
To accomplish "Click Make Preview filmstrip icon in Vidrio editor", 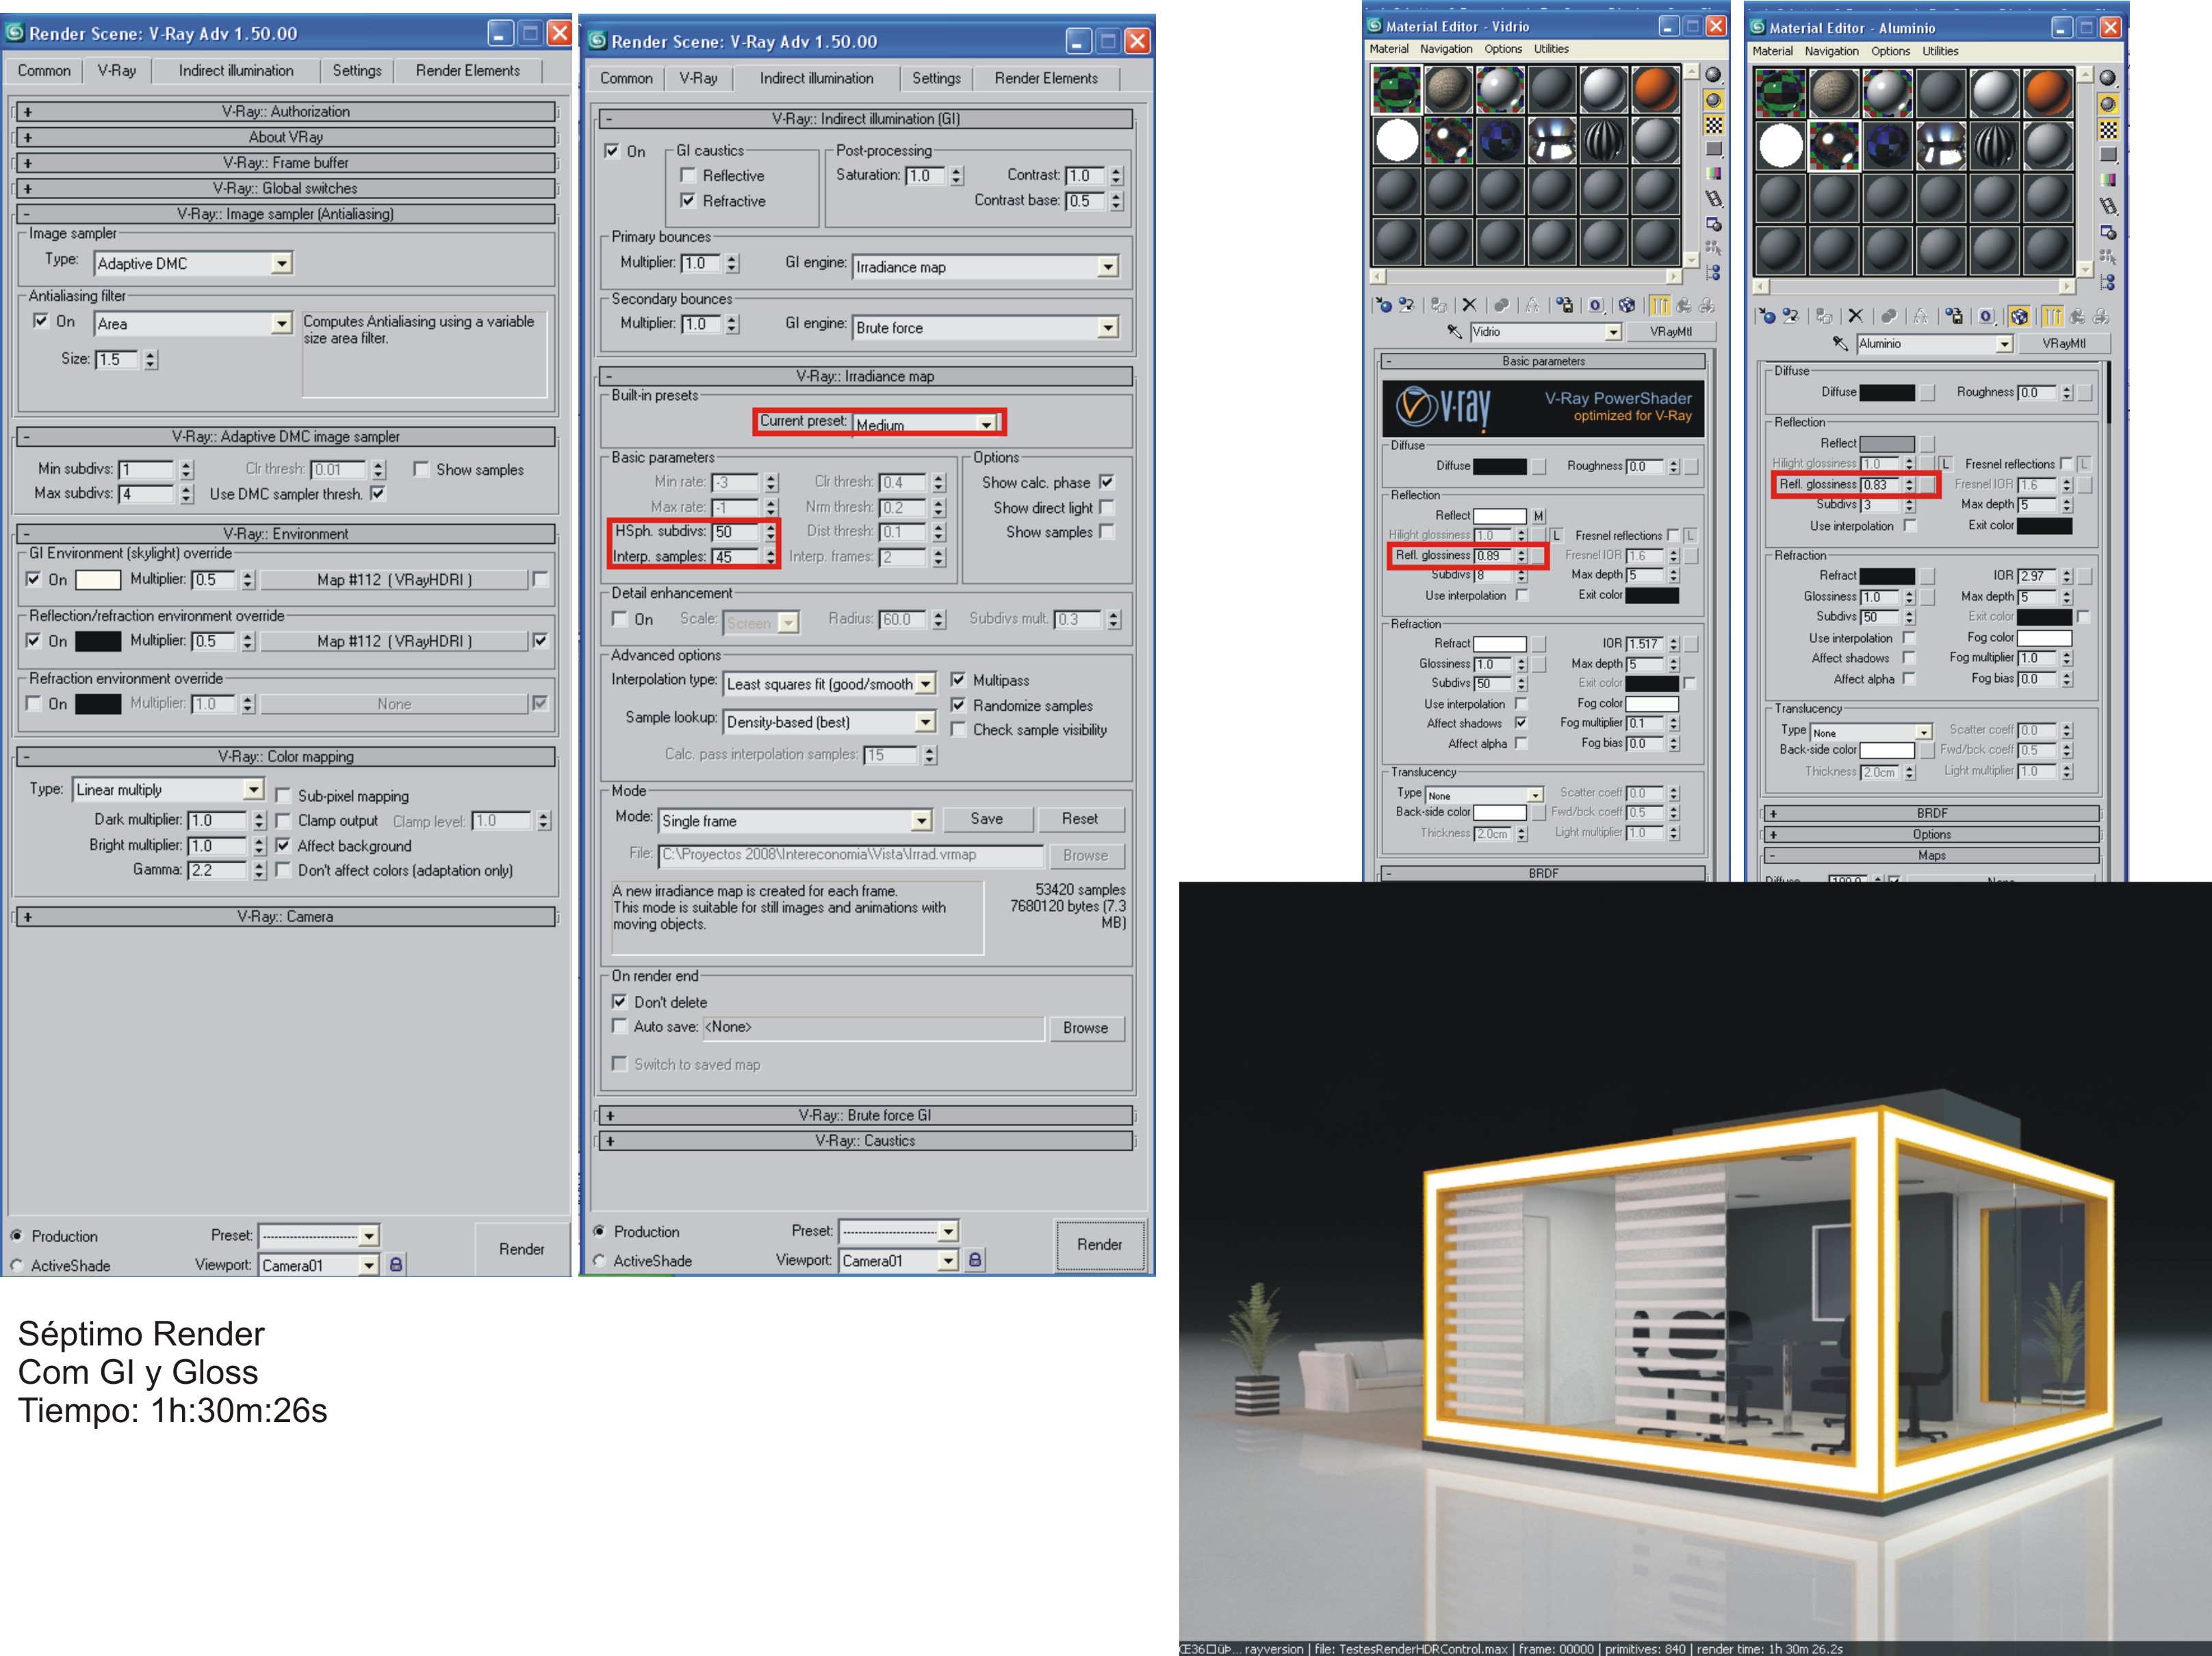I will click(1713, 199).
